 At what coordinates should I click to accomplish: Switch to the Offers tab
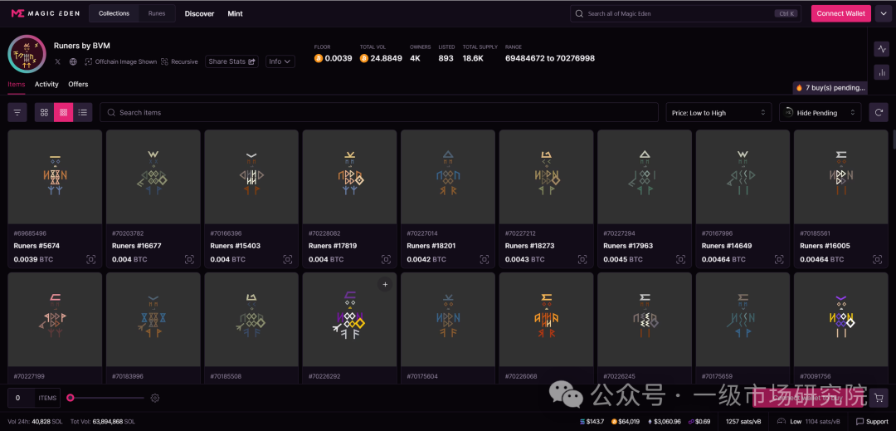pos(78,84)
